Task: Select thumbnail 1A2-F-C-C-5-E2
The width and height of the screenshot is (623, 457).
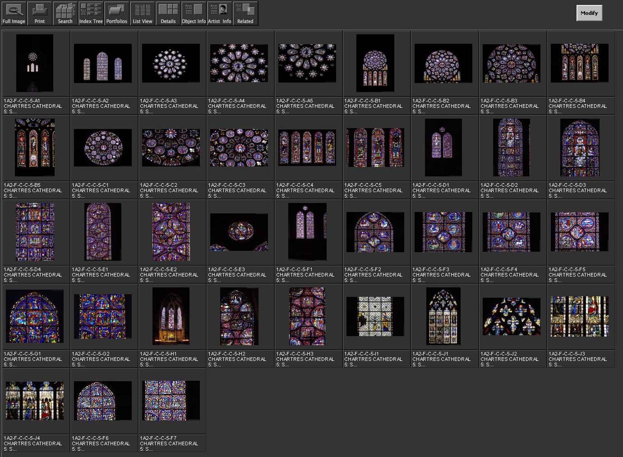Action: (171, 232)
